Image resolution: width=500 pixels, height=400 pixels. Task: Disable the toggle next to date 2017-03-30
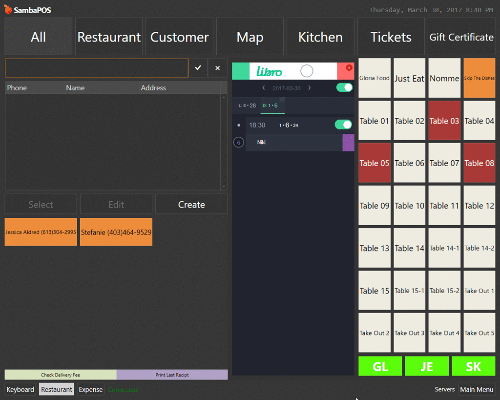tap(344, 87)
